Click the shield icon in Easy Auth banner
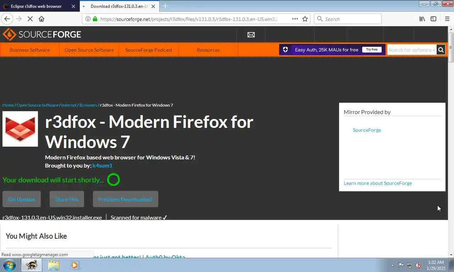Screen dimensions: 454x272 pos(285,50)
